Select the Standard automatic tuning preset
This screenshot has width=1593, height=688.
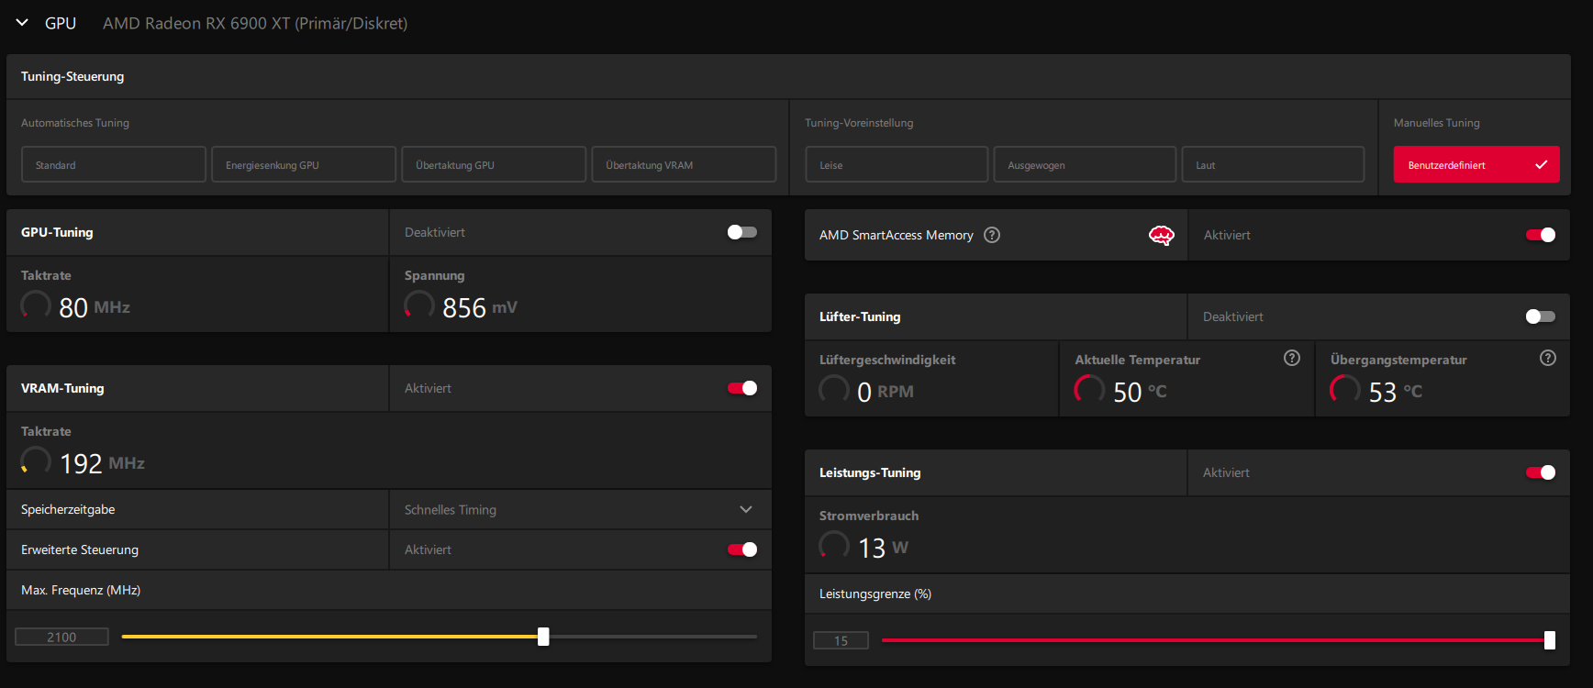click(x=114, y=164)
